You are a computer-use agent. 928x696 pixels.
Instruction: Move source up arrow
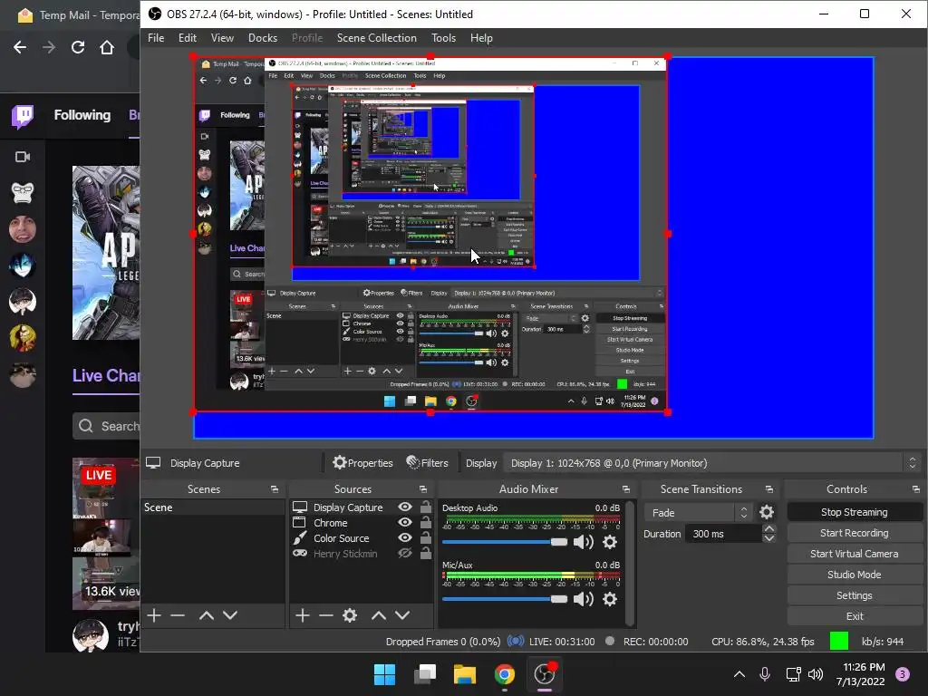click(379, 615)
